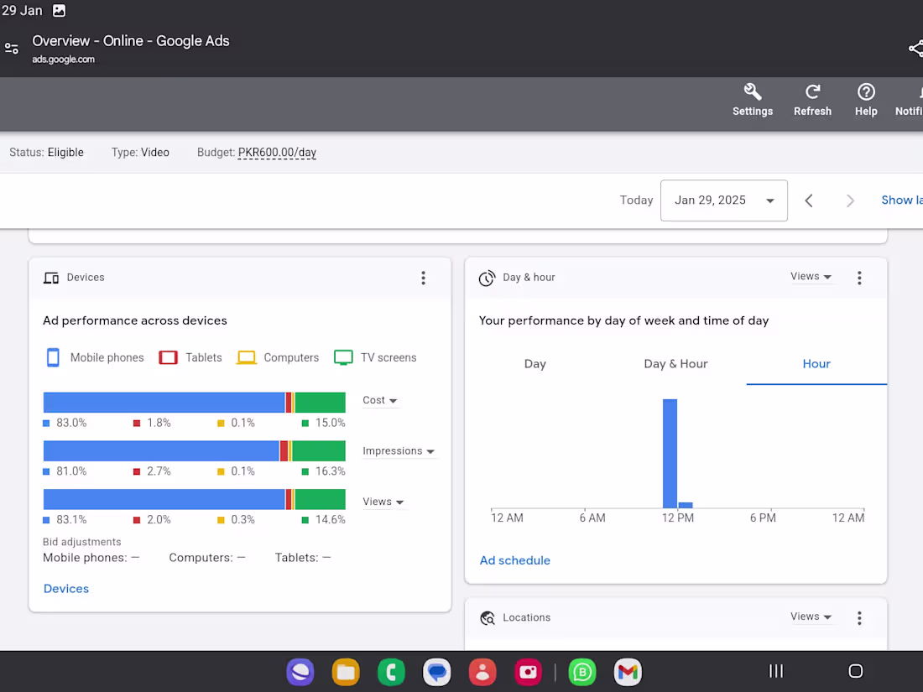Switch to the Day & Hour tab
The width and height of the screenshot is (923, 692).
coord(675,364)
